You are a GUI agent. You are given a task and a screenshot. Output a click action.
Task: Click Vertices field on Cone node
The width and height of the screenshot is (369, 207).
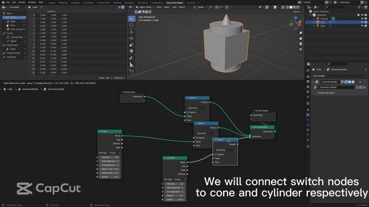[110, 157]
